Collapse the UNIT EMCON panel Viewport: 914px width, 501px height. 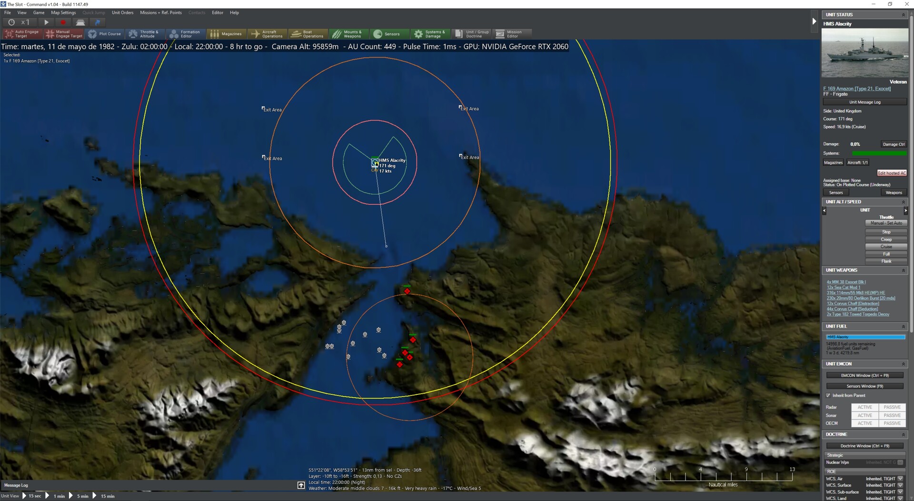click(903, 364)
